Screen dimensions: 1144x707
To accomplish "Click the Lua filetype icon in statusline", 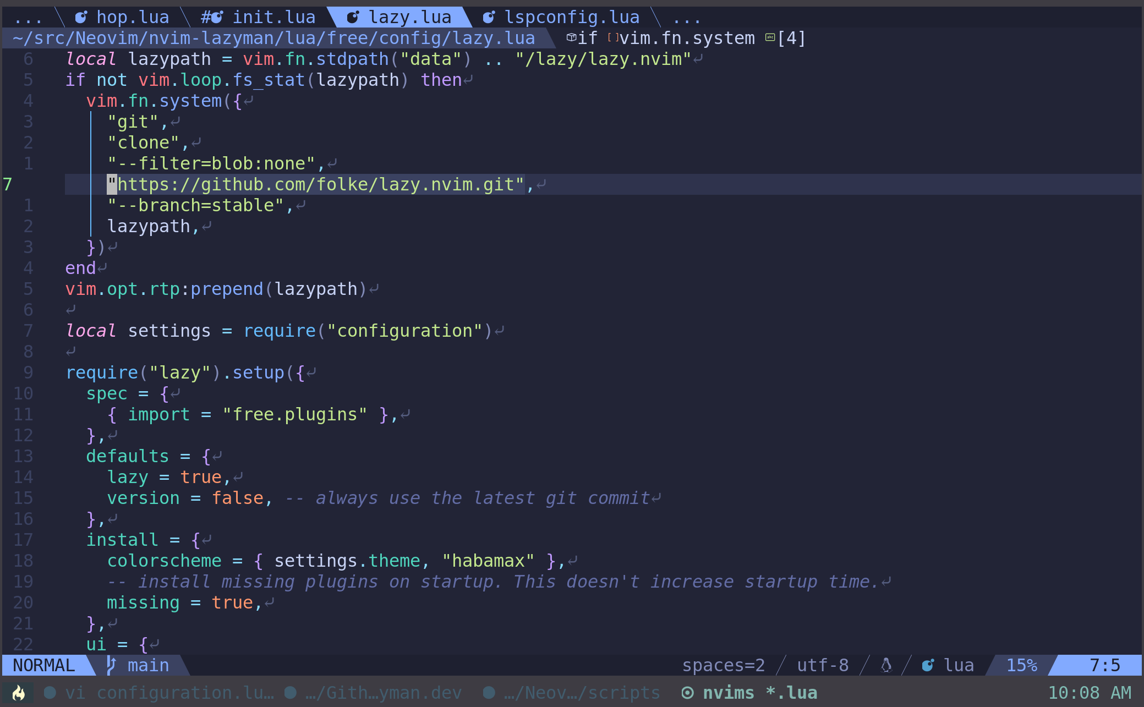I will [x=928, y=665].
